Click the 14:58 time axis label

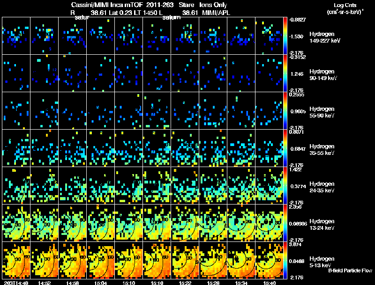click(x=73, y=283)
